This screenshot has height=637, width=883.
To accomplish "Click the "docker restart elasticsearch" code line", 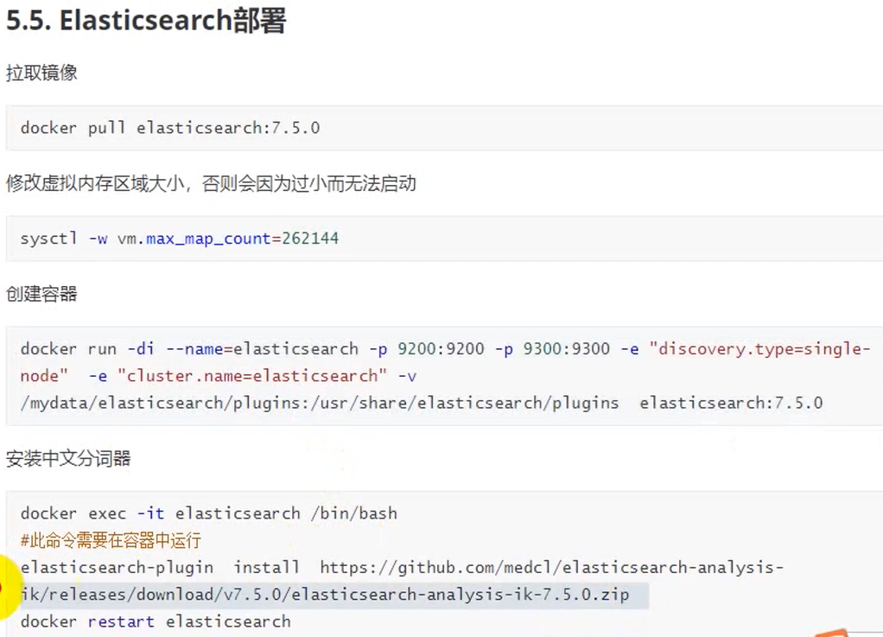I will [x=156, y=621].
